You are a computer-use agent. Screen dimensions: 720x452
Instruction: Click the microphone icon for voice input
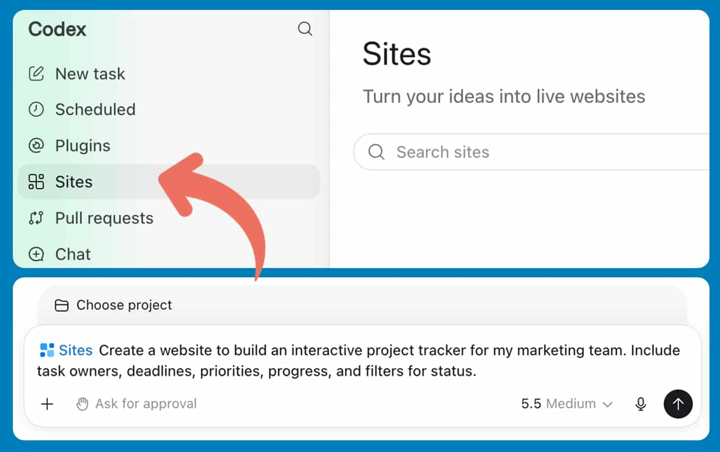point(641,404)
